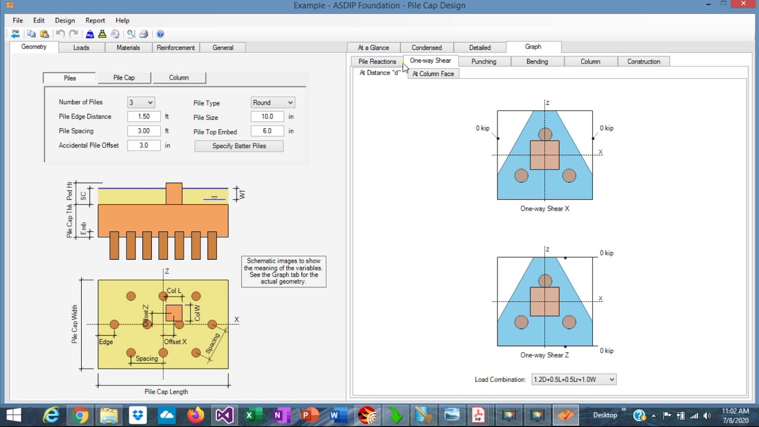Viewport: 759px width, 427px height.
Task: Click the Undo toolbar icon
Action: point(60,34)
